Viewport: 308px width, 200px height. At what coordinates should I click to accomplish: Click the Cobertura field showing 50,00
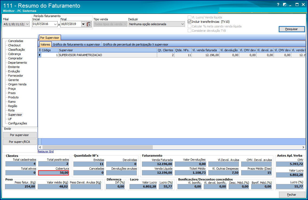(53, 173)
